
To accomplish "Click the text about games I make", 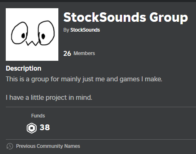I will 84,79.
